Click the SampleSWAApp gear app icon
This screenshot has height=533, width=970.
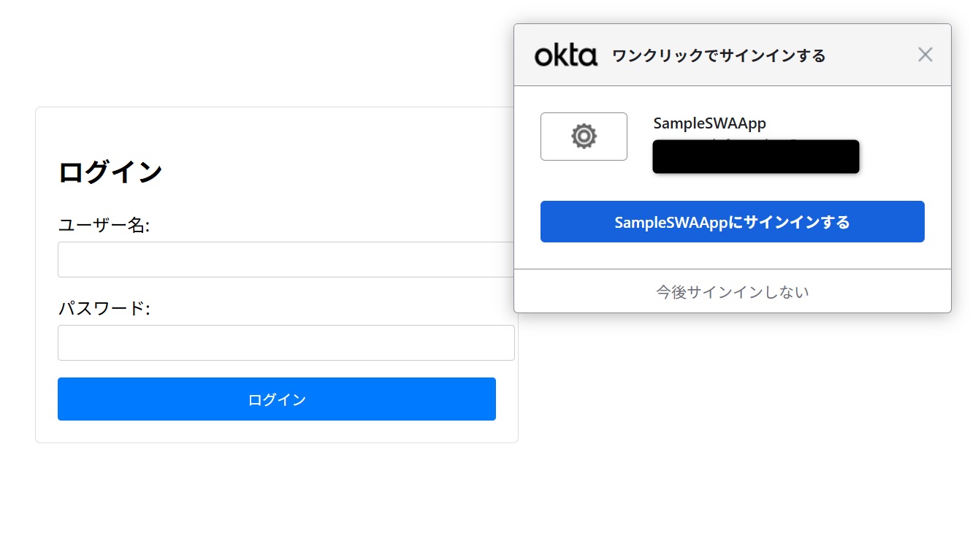tap(584, 137)
